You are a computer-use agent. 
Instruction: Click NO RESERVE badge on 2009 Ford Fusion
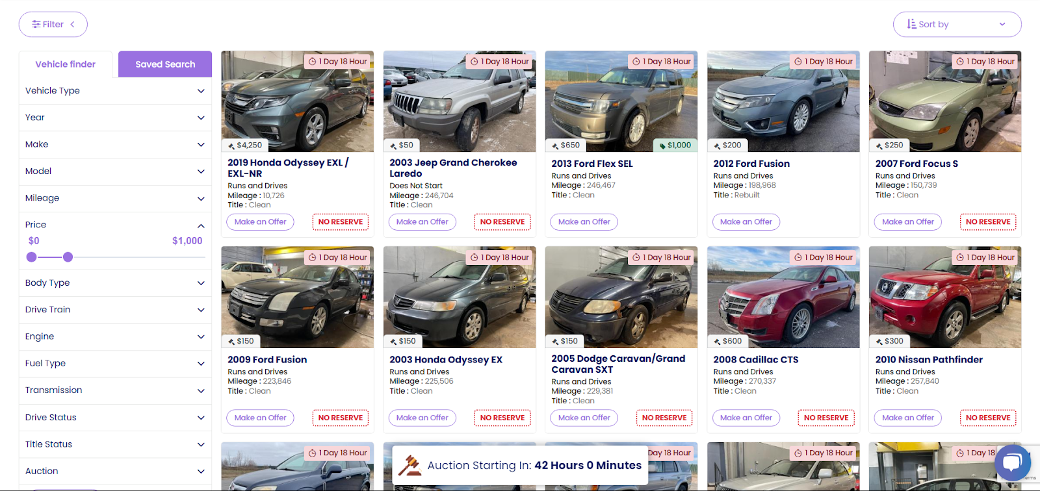[341, 418]
